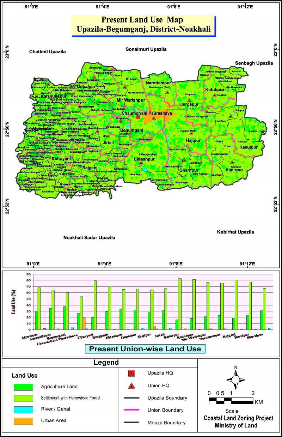
Task: Click the Upazila HQ marker at Chaumohani Paurashava
Action: [x=138, y=117]
